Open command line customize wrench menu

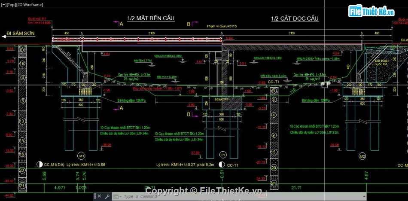click(107, 196)
